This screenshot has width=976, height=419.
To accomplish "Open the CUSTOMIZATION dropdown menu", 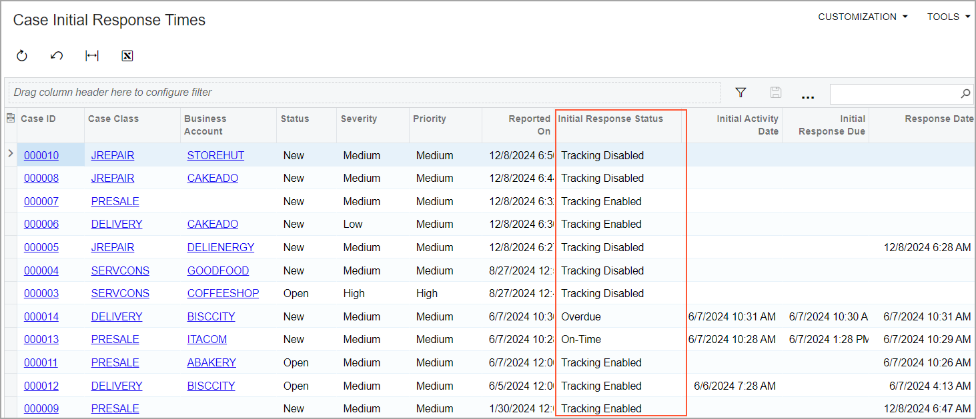I will 863,17.
